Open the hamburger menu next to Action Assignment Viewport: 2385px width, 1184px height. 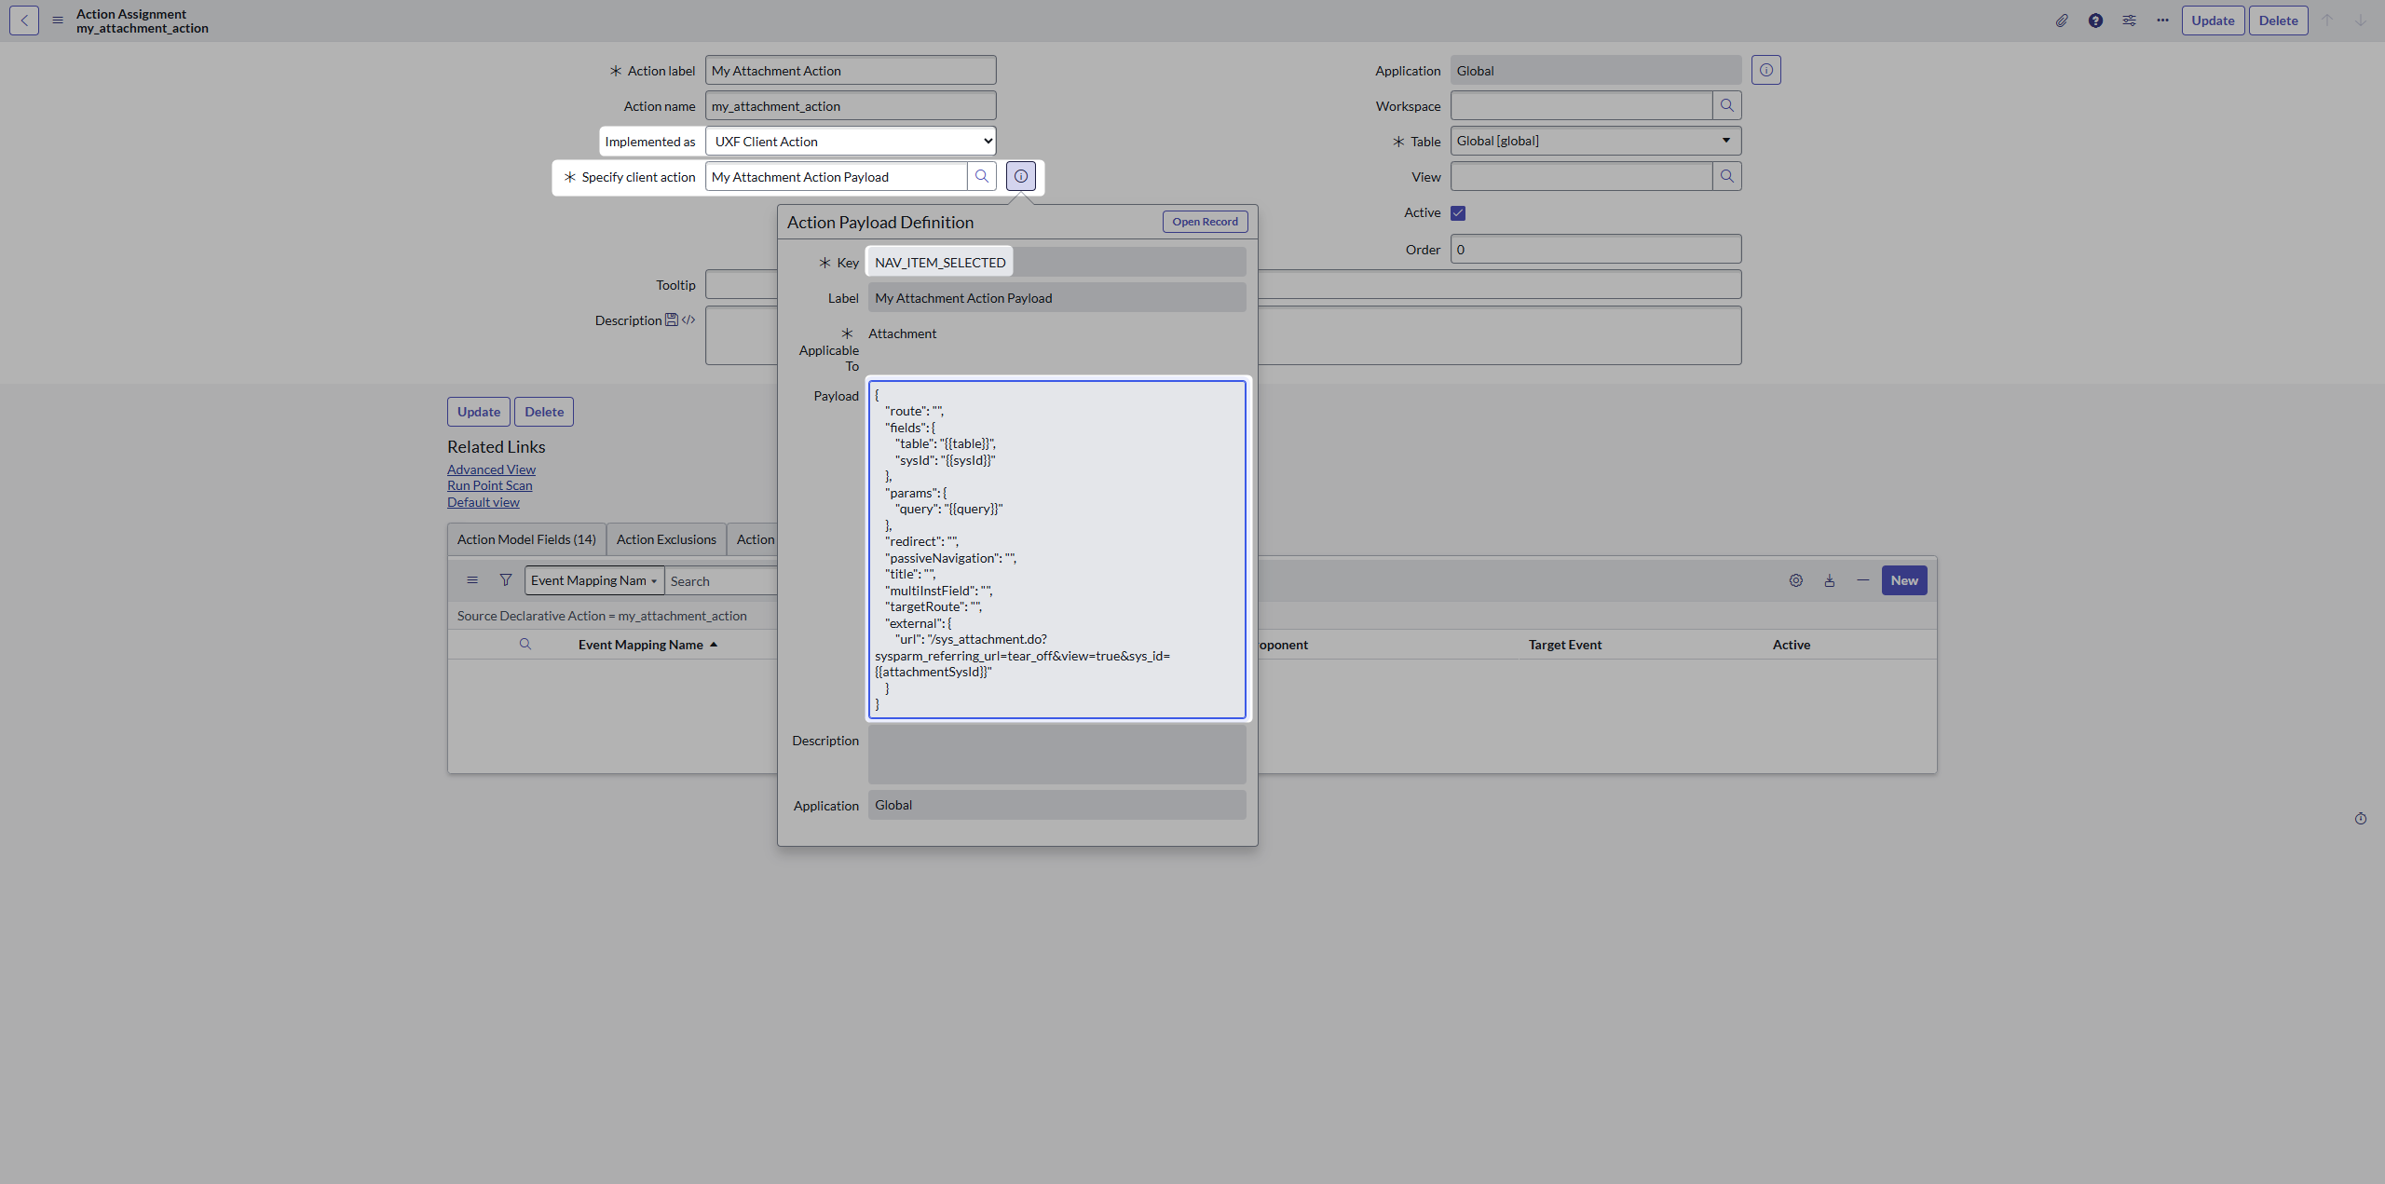point(57,20)
